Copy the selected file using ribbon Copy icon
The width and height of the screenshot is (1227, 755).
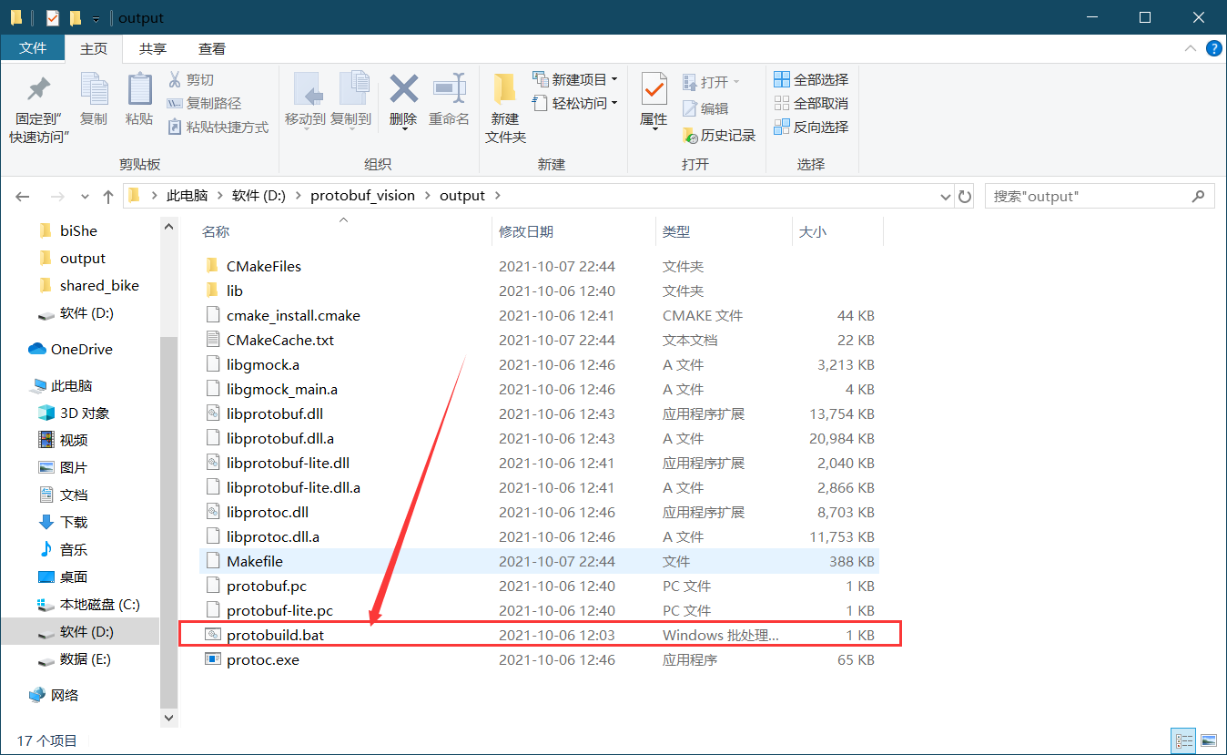coord(94,100)
